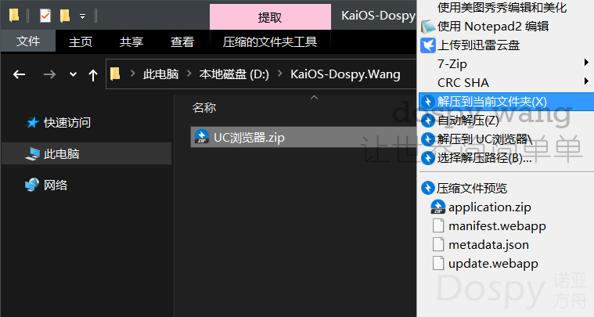Choose 解压到 UC浏览器\ from context menu
Screen dimensions: 594x317
[x=484, y=139]
